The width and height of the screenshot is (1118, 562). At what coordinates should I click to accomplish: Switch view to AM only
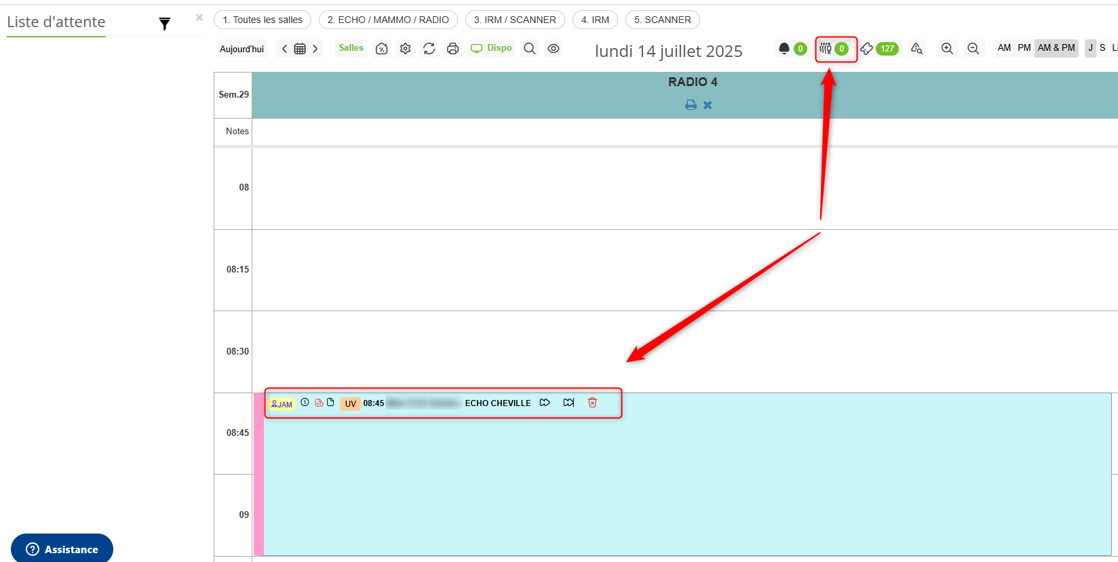click(1004, 48)
